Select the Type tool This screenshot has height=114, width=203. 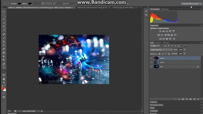(x=4, y=67)
